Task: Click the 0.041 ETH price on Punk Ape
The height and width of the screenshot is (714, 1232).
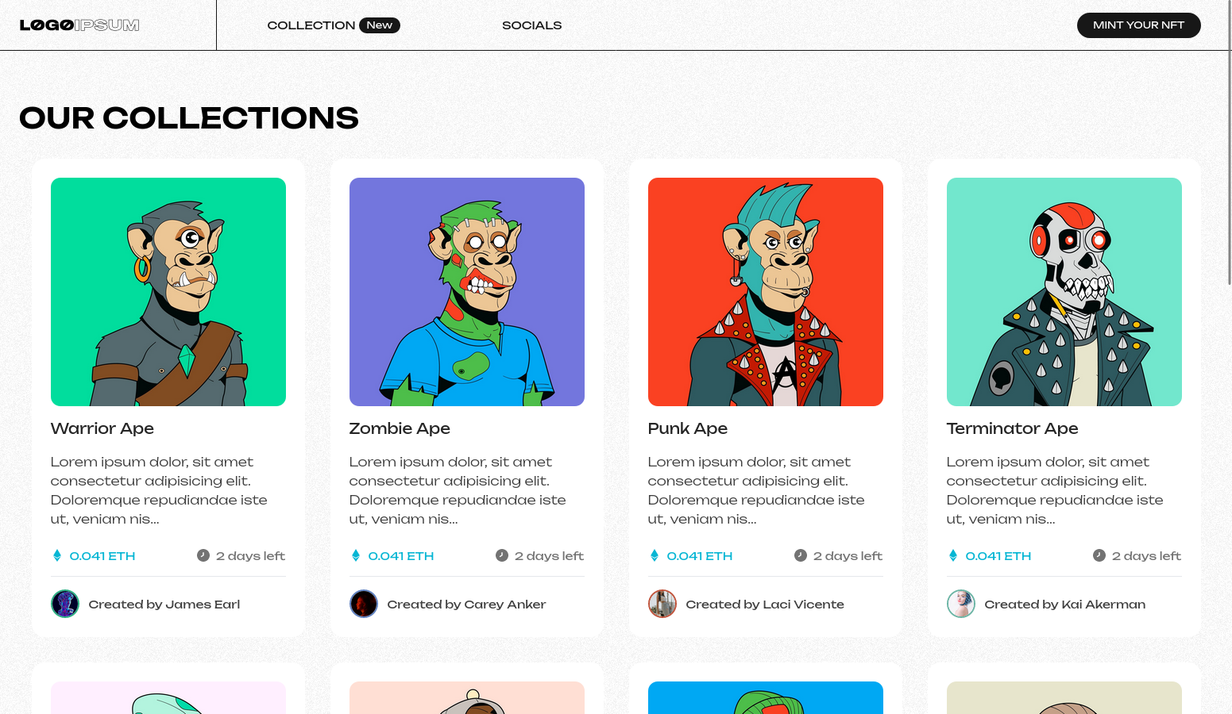Action: point(700,556)
